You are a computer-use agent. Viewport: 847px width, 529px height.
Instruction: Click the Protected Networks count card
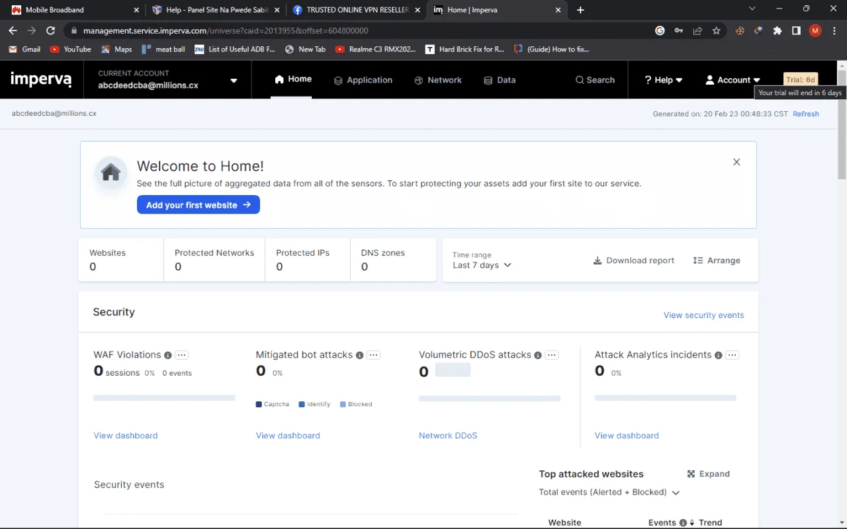[x=214, y=260]
